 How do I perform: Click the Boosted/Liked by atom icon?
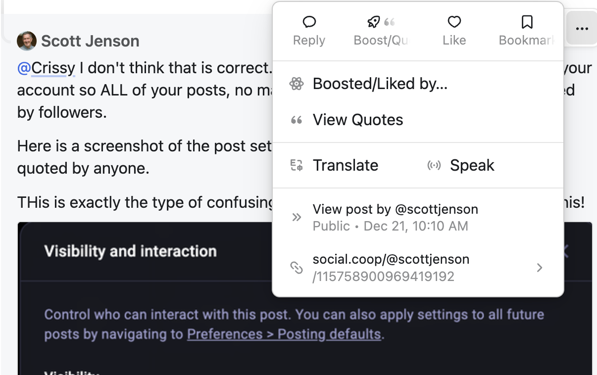pos(297,84)
